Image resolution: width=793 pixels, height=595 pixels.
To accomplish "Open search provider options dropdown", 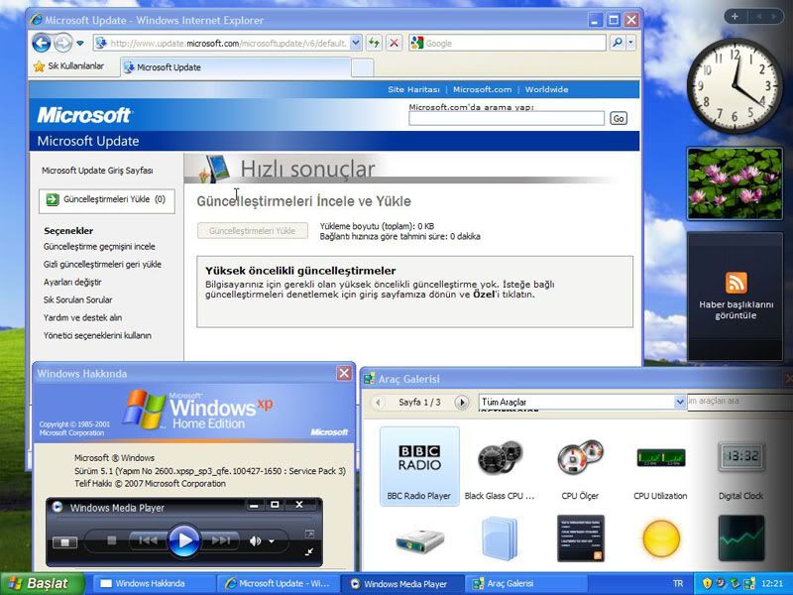I will 630,43.
